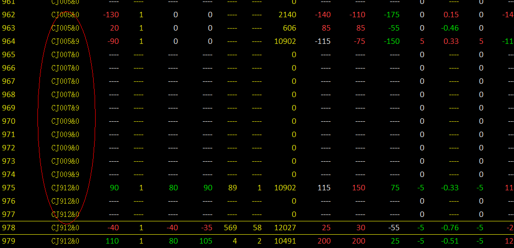This screenshot has height=248, width=514.
Task: Select the CJ009&9 code in row 974
Action: point(65,175)
